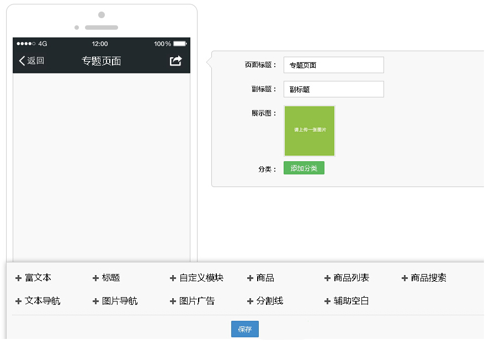This screenshot has width=490, height=345.
Task: Tap the back arrow labeled 返回
Action: [31, 61]
